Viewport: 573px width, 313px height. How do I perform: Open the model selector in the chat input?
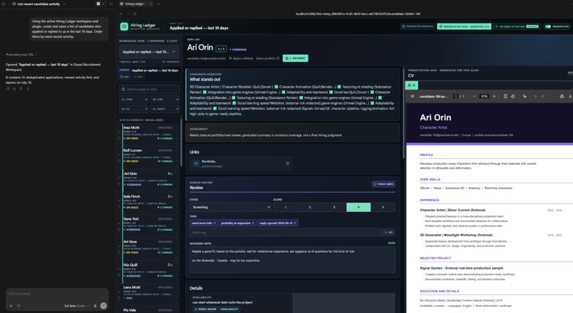[x=77, y=306]
